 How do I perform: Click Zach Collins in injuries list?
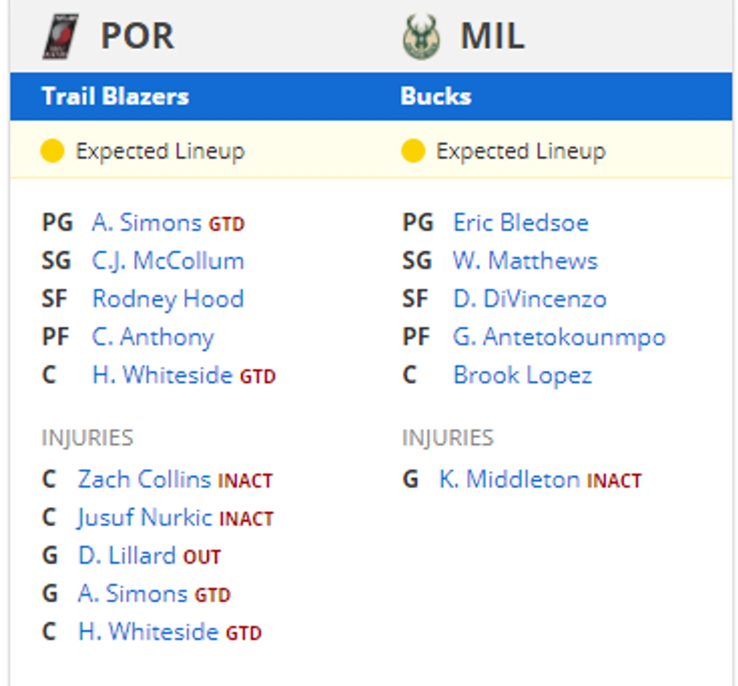pos(144,479)
